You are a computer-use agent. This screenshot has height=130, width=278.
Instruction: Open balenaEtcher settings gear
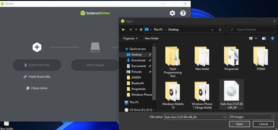172,13
